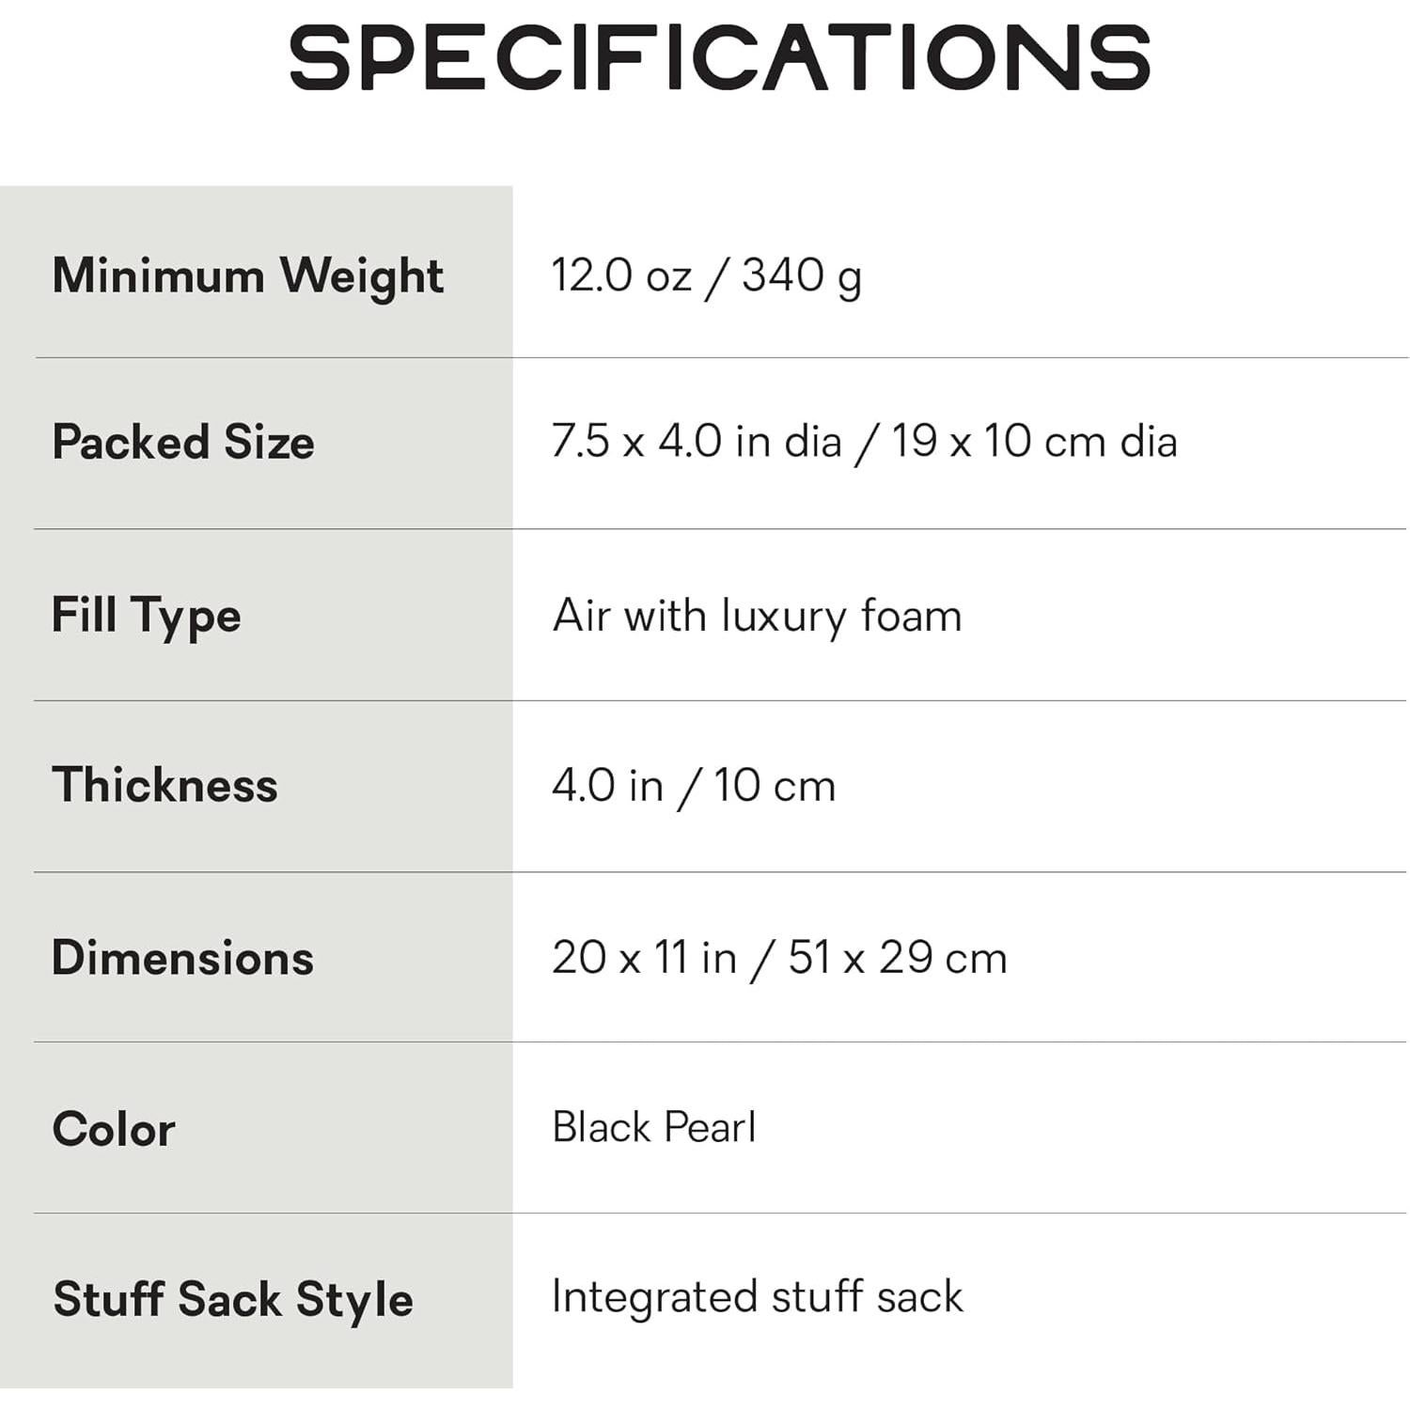This screenshot has height=1410, width=1410.
Task: Click the Minimum Weight label
Action: (247, 276)
